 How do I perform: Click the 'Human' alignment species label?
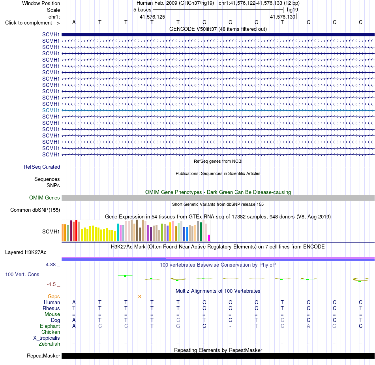pyautogui.click(x=52, y=302)
